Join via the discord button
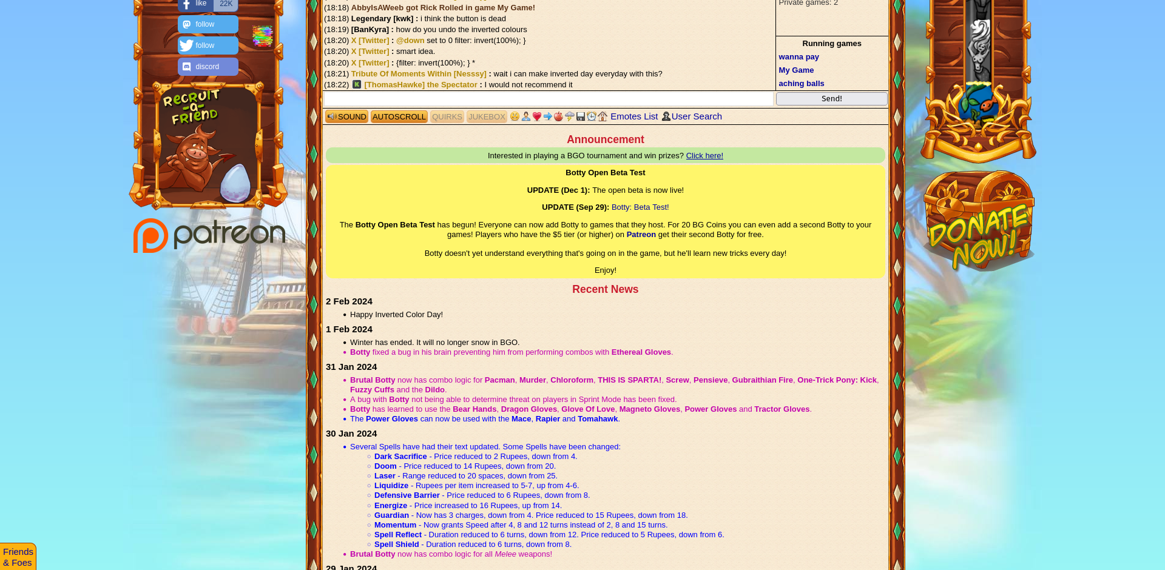Image resolution: width=1165 pixels, height=570 pixels. [x=208, y=67]
